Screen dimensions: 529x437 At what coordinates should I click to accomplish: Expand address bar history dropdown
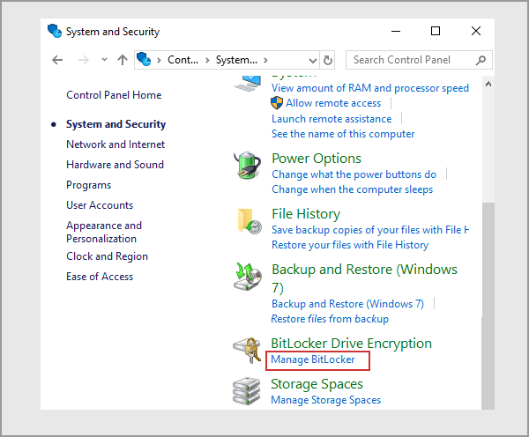313,61
